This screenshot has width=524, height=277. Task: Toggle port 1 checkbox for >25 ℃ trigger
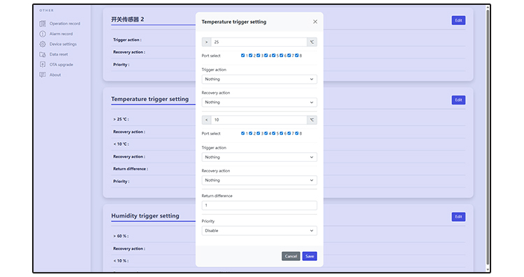[243, 55]
